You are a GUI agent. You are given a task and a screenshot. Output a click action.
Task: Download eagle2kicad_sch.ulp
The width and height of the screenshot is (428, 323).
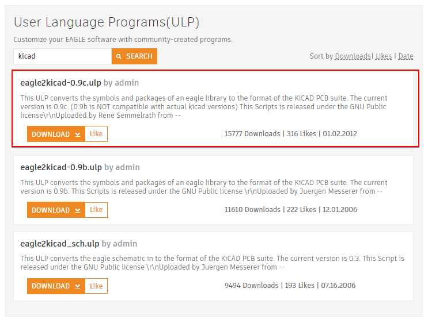56,286
